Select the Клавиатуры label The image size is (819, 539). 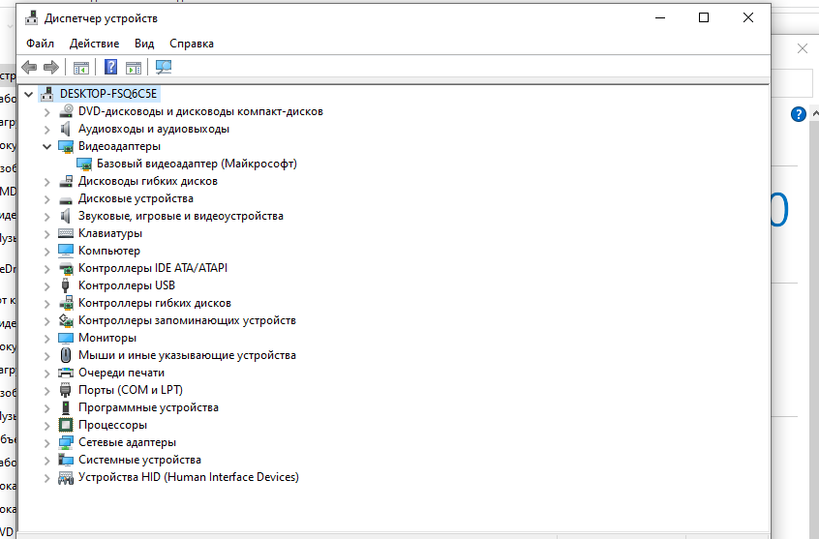(x=110, y=233)
